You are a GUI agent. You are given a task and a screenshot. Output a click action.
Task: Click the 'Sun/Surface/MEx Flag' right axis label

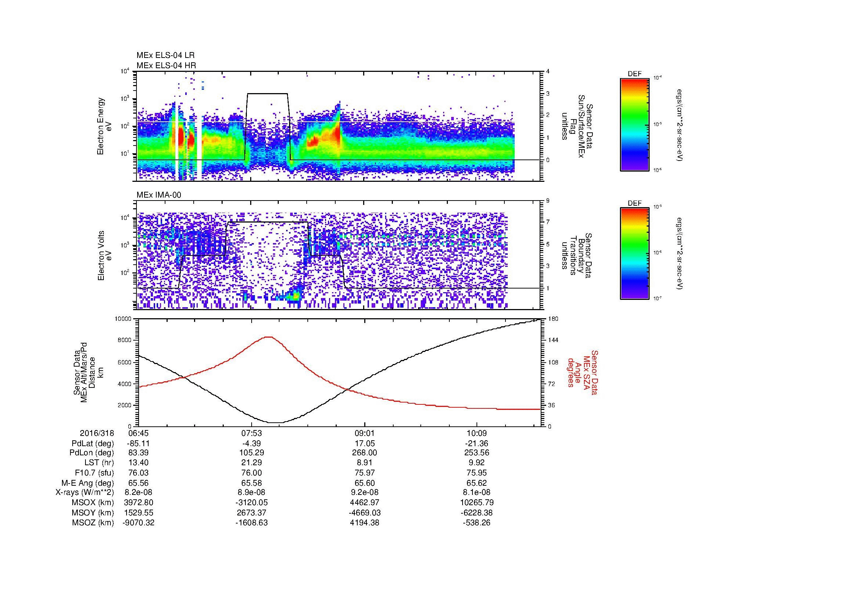[577, 126]
